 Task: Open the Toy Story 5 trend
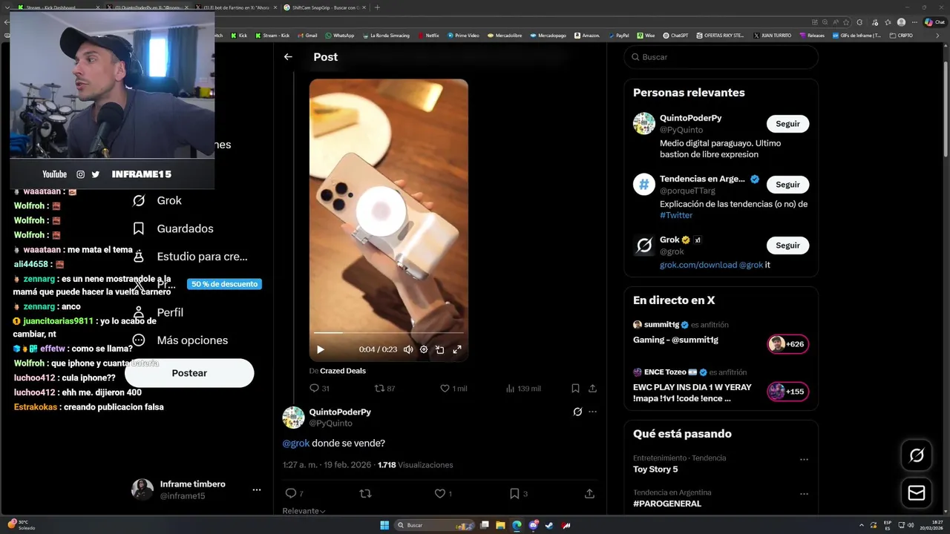click(655, 469)
